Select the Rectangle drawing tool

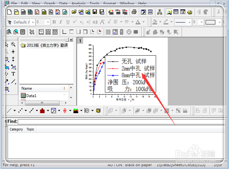click(7, 89)
